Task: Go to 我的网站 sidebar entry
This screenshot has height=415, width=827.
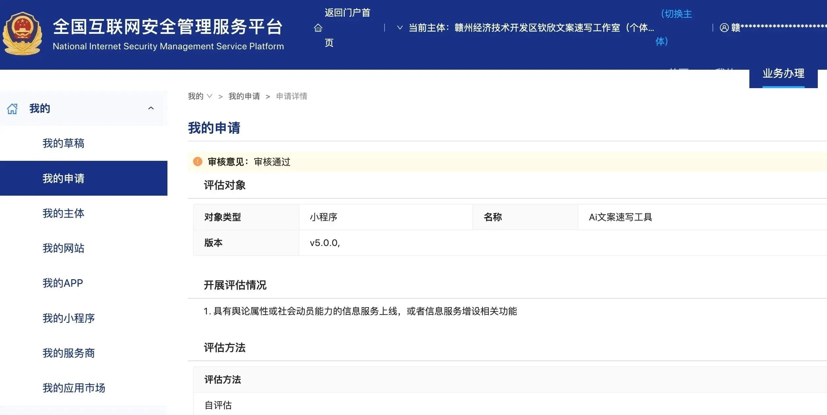Action: point(63,248)
